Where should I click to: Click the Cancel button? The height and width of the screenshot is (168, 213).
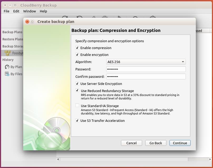click(132, 143)
